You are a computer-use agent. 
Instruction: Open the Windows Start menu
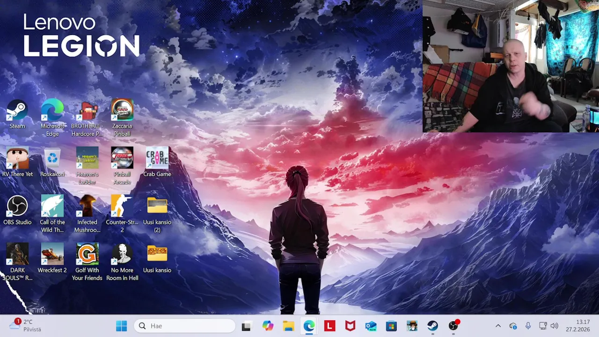(121, 326)
